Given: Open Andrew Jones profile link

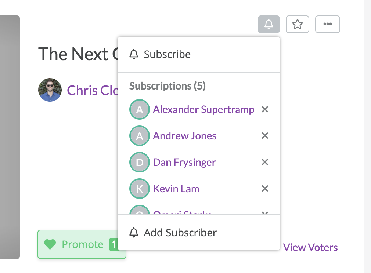Looking at the screenshot, I should click(x=184, y=136).
